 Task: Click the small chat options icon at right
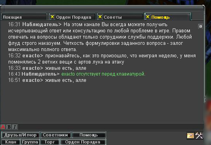point(200,27)
